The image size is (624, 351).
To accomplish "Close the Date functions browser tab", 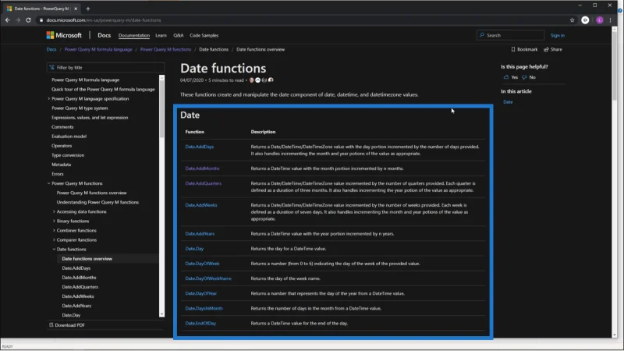I will point(76,9).
